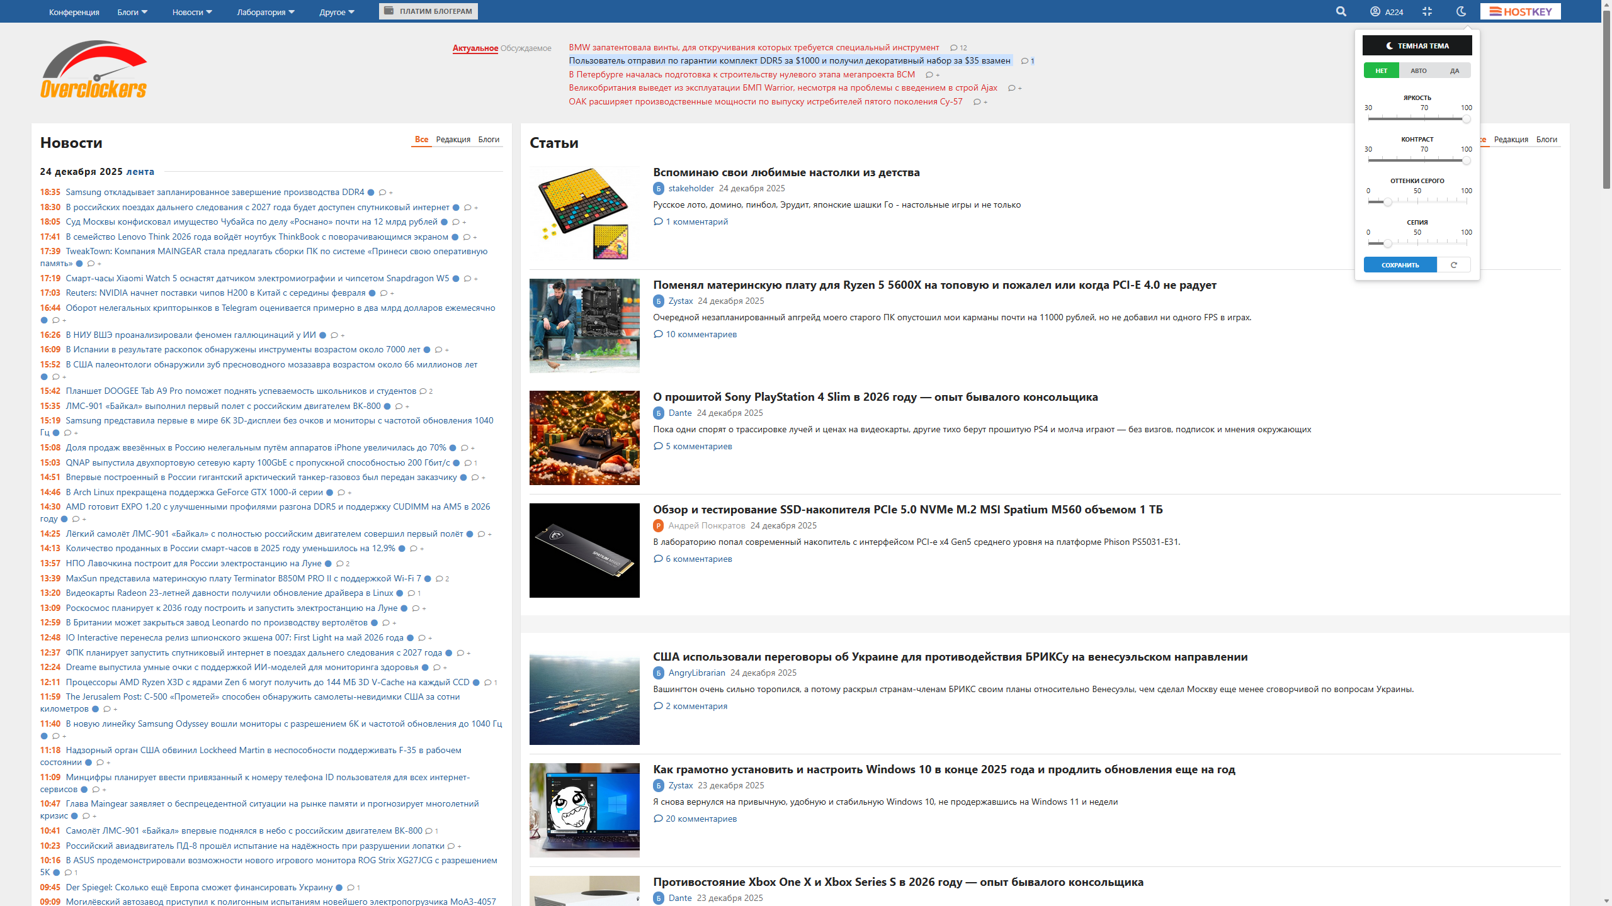Click the Overclockers logo
Screen dimensions: 1612x906
click(x=94, y=70)
